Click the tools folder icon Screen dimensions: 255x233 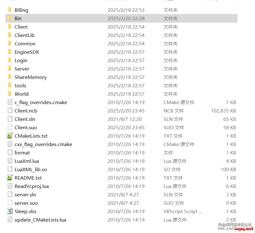(10, 85)
